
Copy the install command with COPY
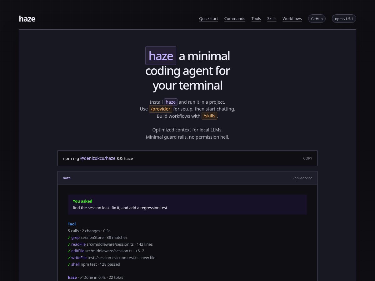[307, 158]
